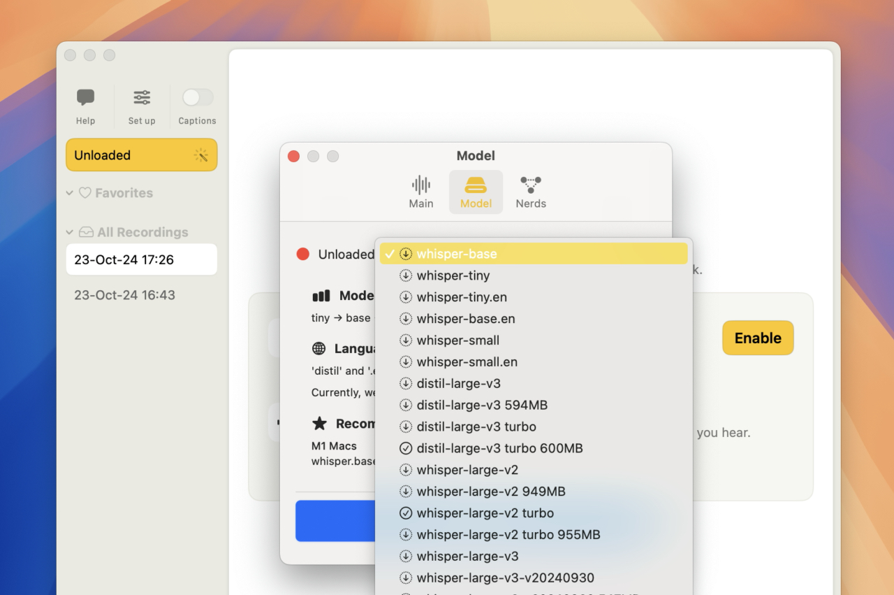Viewport: 894px width, 595px height.
Task: Click the globe icon beside Language heading
Action: (318, 348)
